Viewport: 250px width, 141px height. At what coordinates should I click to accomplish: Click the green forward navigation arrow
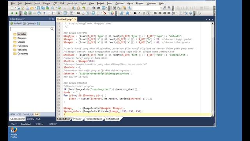pyautogui.click(x=16, y=13)
